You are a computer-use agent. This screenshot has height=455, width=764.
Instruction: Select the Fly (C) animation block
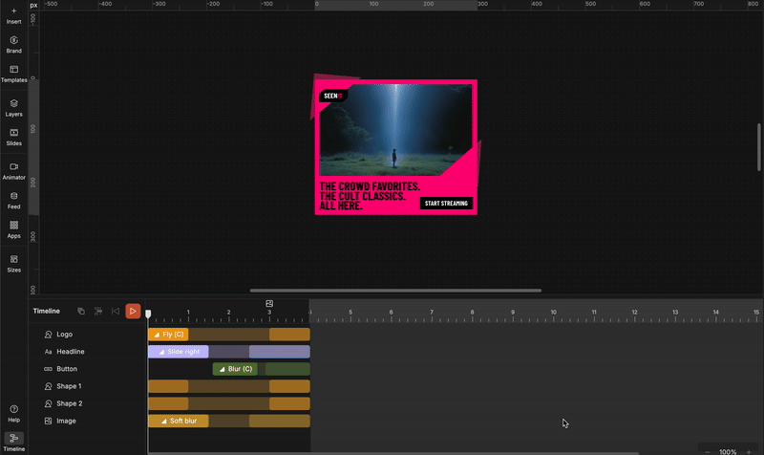tap(168, 335)
